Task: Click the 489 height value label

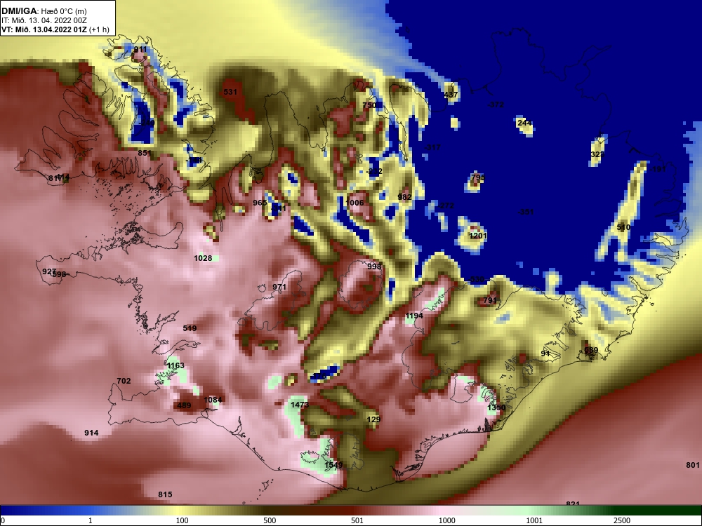Action: click(x=184, y=405)
